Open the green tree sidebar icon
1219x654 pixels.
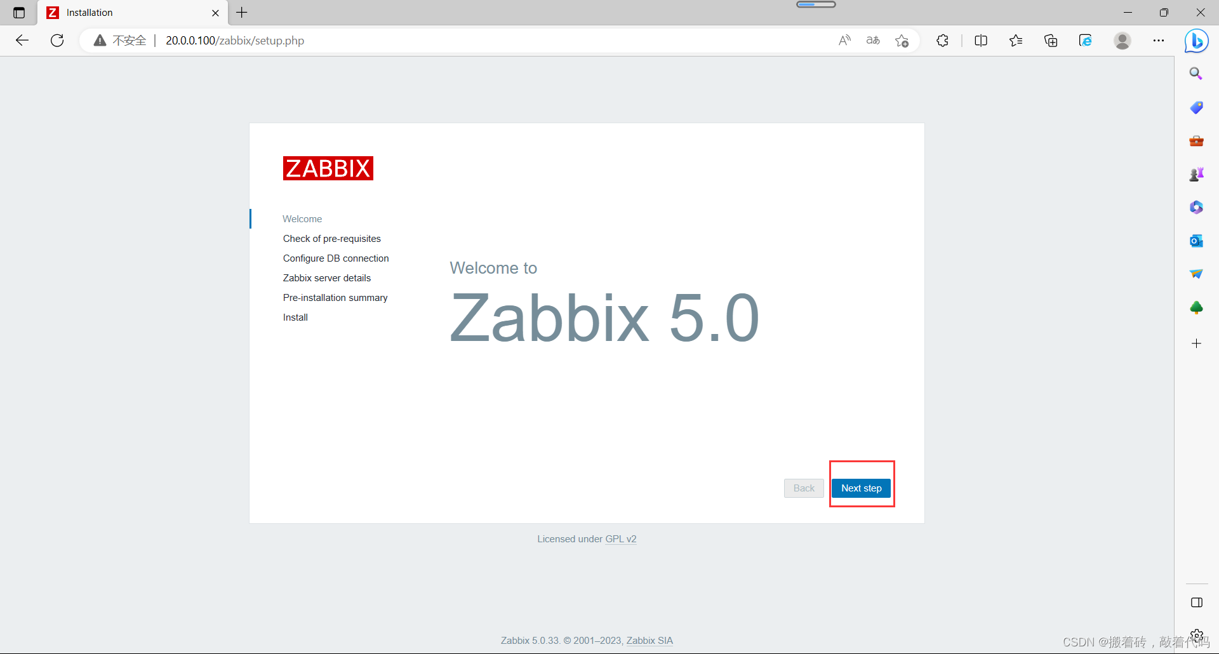(x=1196, y=308)
